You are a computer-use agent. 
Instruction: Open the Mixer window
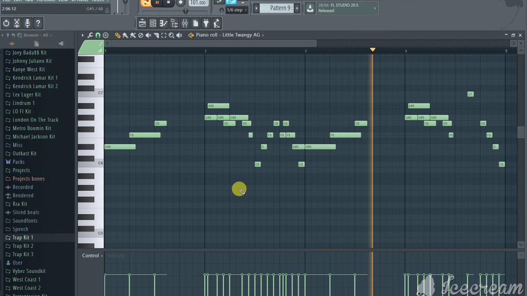click(185, 23)
